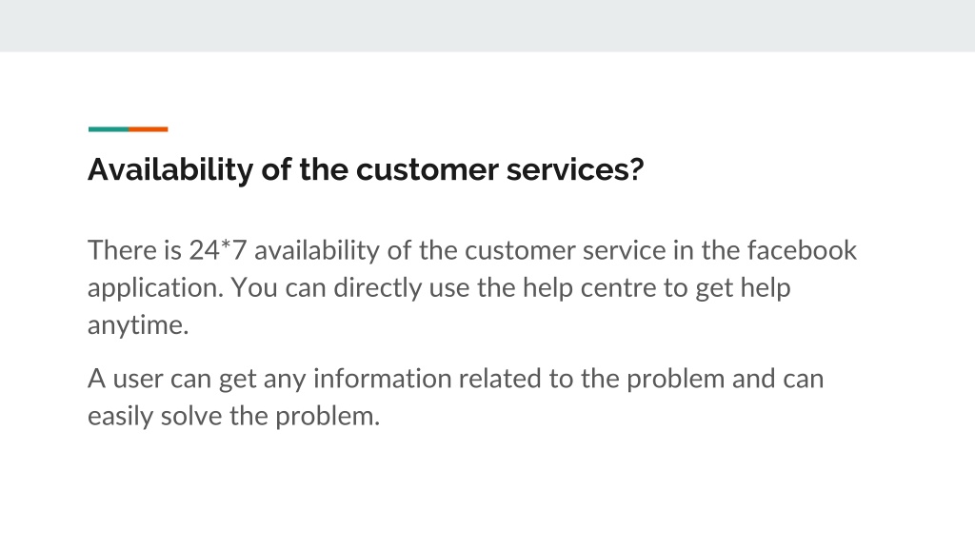Image resolution: width=975 pixels, height=548 pixels.
Task: Click the word 'facebook' in the body text
Action: pos(802,250)
